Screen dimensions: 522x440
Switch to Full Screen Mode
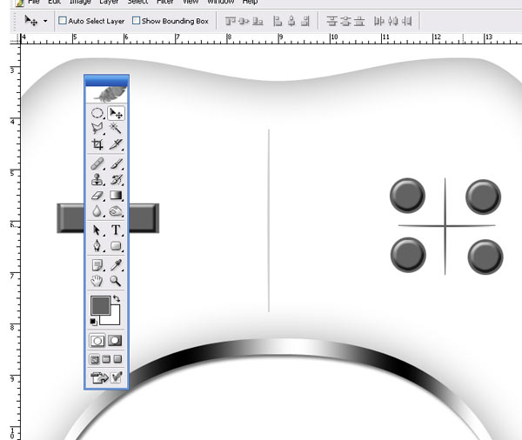(117, 359)
